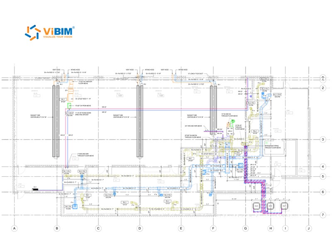Viewport: 332px width, 249px height.
Task: Click the black CH-1 unit block
Action: [x=35, y=189]
